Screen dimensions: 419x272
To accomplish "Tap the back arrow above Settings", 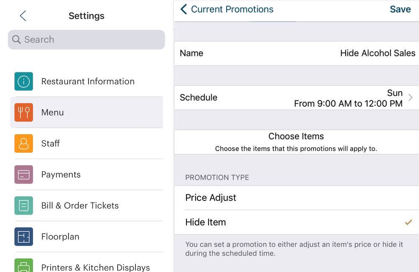I will click(22, 15).
